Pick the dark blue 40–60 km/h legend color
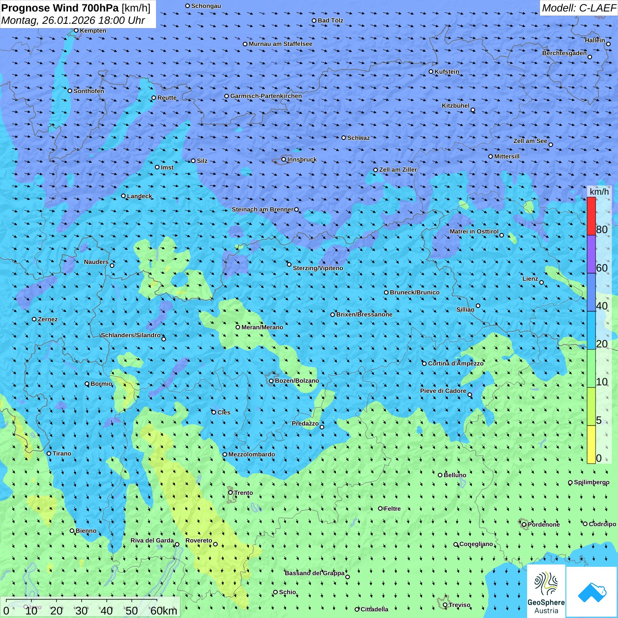Viewport: 618px width, 618px height. click(x=591, y=293)
